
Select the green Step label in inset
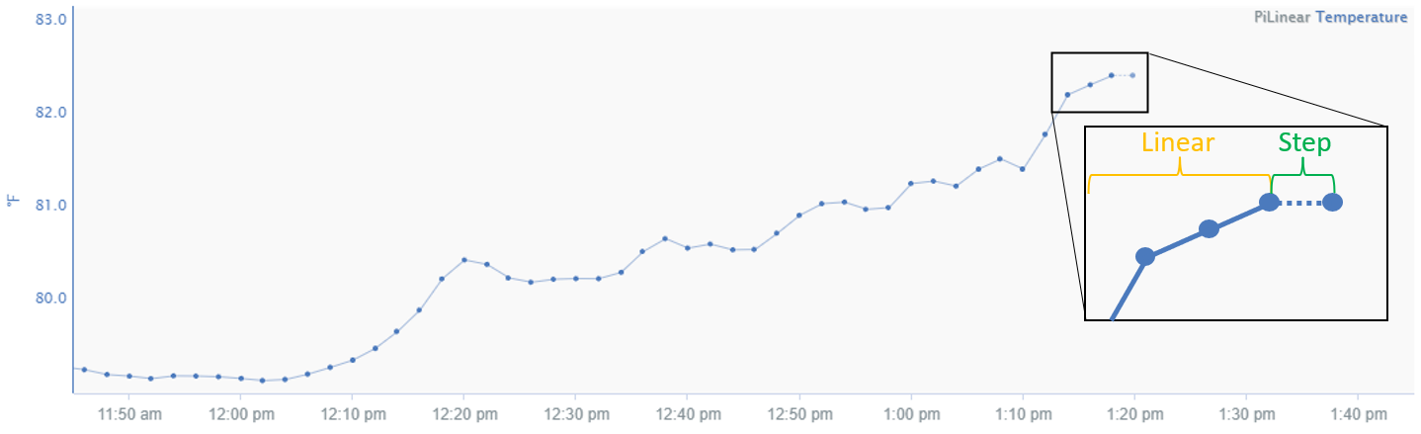tap(1304, 142)
